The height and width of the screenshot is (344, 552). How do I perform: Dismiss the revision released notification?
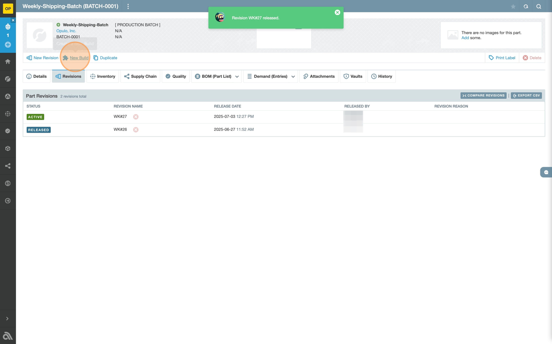point(337,12)
